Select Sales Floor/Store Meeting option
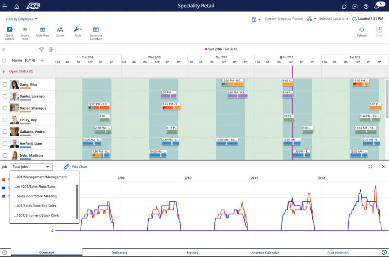Image resolution: width=389 pixels, height=257 pixels. (x=35, y=196)
